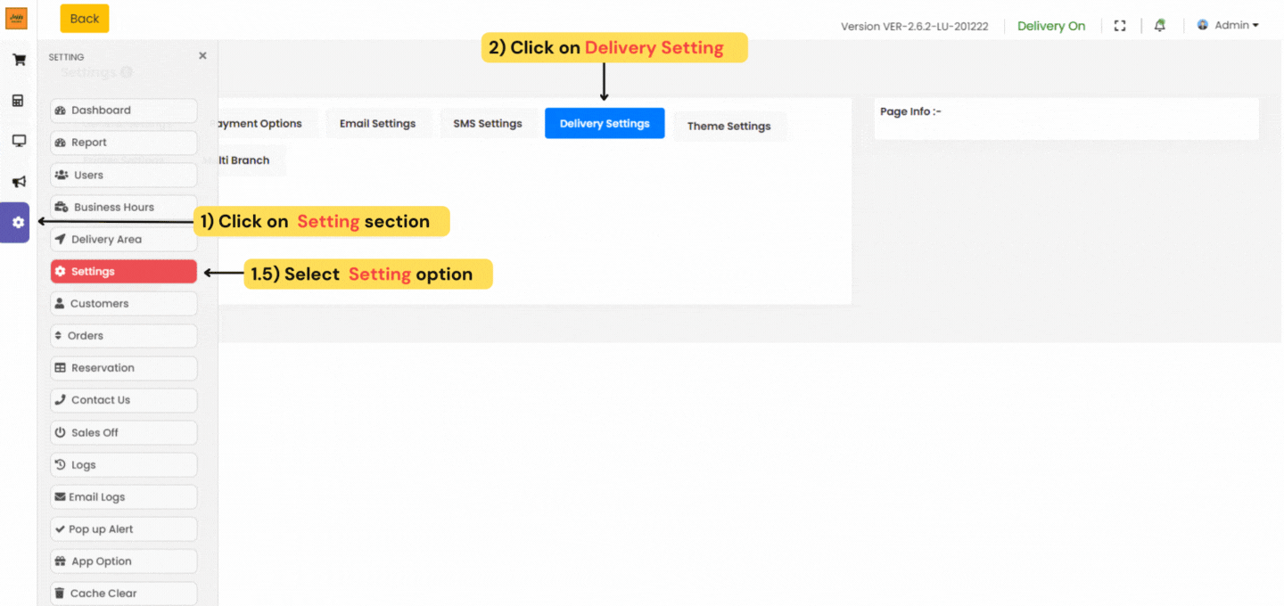The height and width of the screenshot is (606, 1284).
Task: Select the red Settings menu option
Action: click(124, 271)
